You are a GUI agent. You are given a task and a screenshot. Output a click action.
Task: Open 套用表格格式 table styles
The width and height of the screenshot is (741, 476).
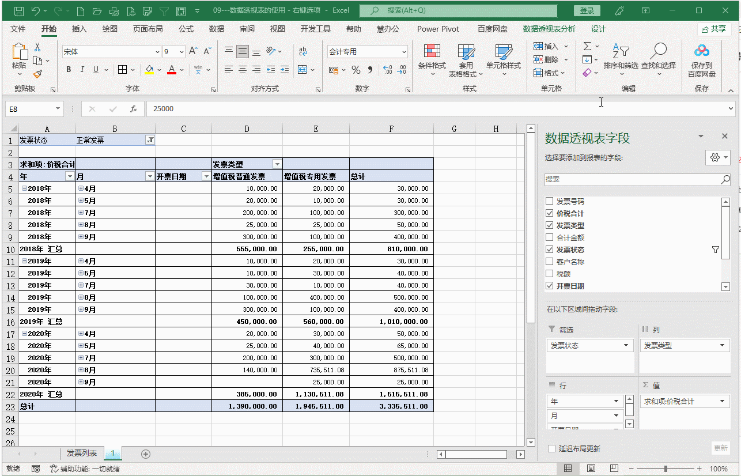466,60
